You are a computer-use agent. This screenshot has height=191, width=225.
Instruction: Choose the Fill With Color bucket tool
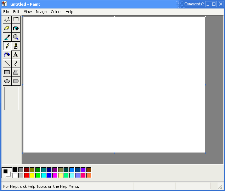(x=16, y=28)
